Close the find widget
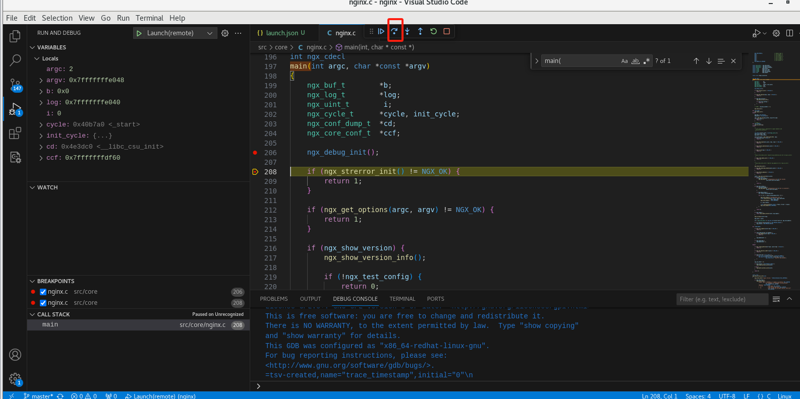Screen dimensions: 800x399 (733, 61)
